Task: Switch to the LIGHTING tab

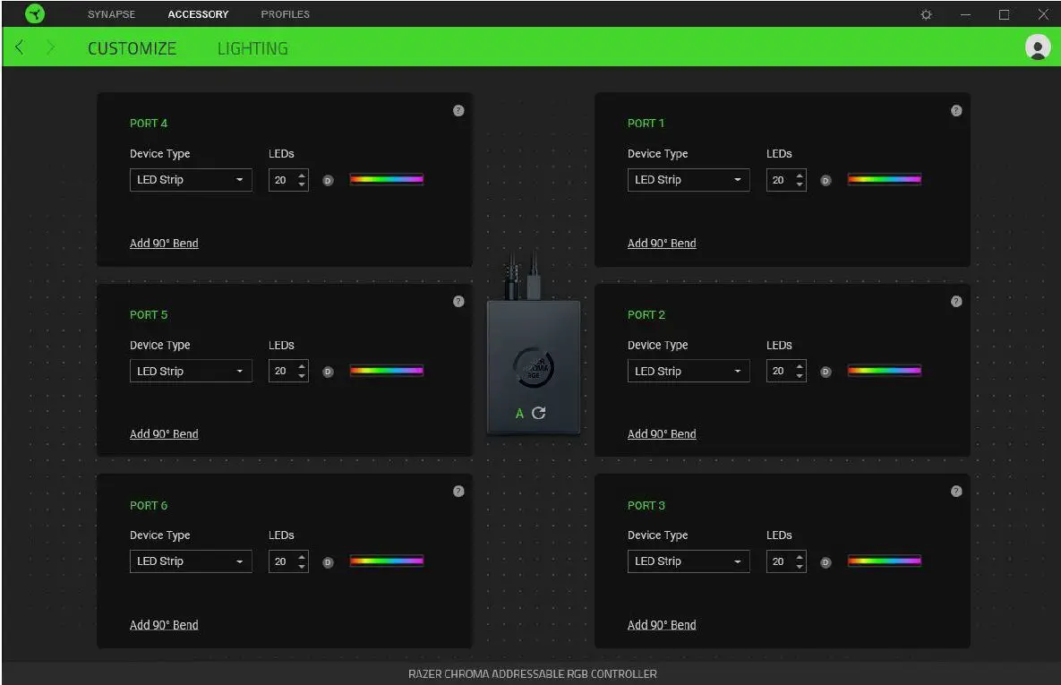Action: pos(252,47)
